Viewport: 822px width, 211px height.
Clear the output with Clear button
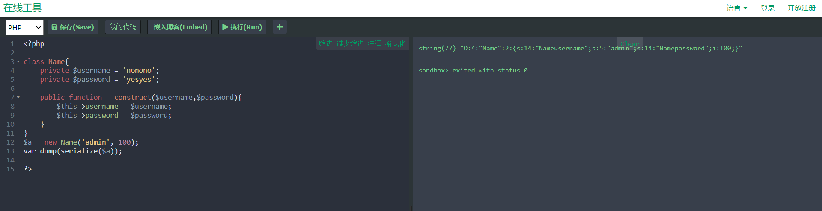click(x=630, y=43)
